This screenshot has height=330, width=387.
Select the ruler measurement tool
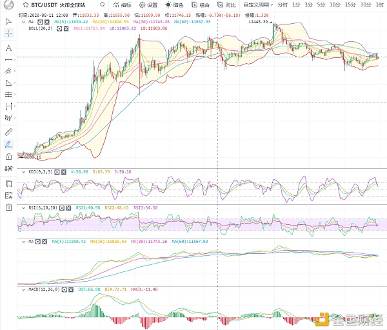(8, 132)
